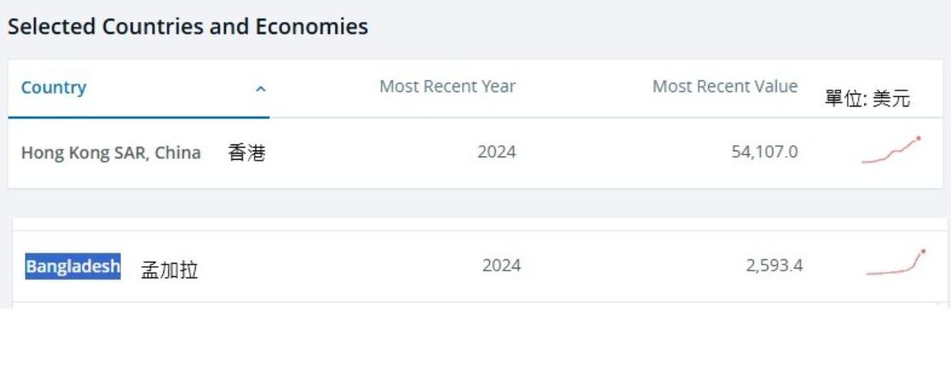The height and width of the screenshot is (365, 951).
Task: Open the Hong Kong trend sparkline
Action: pos(890,150)
